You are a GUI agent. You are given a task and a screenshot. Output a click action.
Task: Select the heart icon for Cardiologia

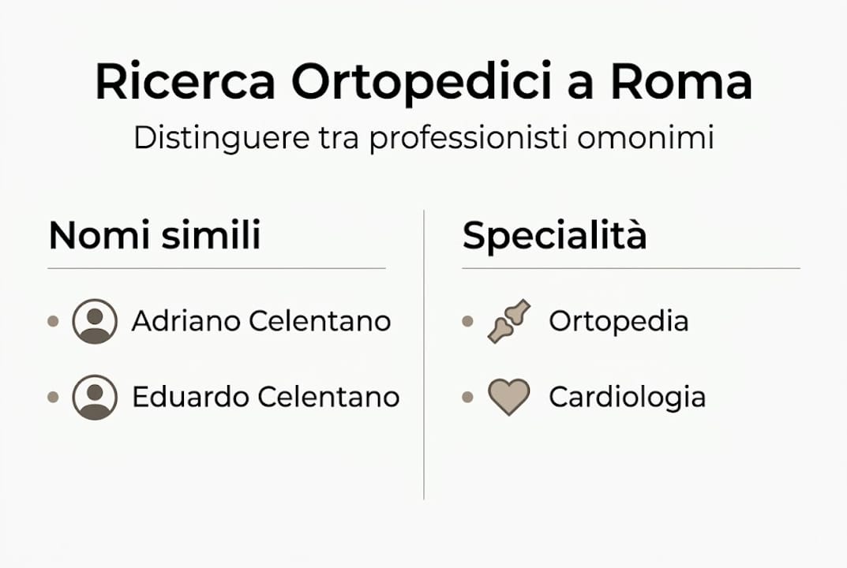[x=508, y=397]
